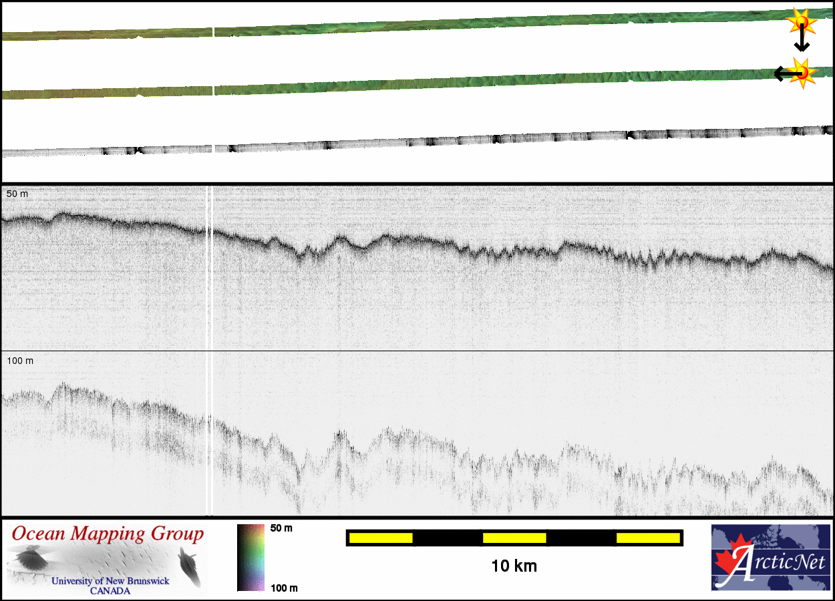
Task: Click the rainbow depth color legend bar
Action: [251, 558]
